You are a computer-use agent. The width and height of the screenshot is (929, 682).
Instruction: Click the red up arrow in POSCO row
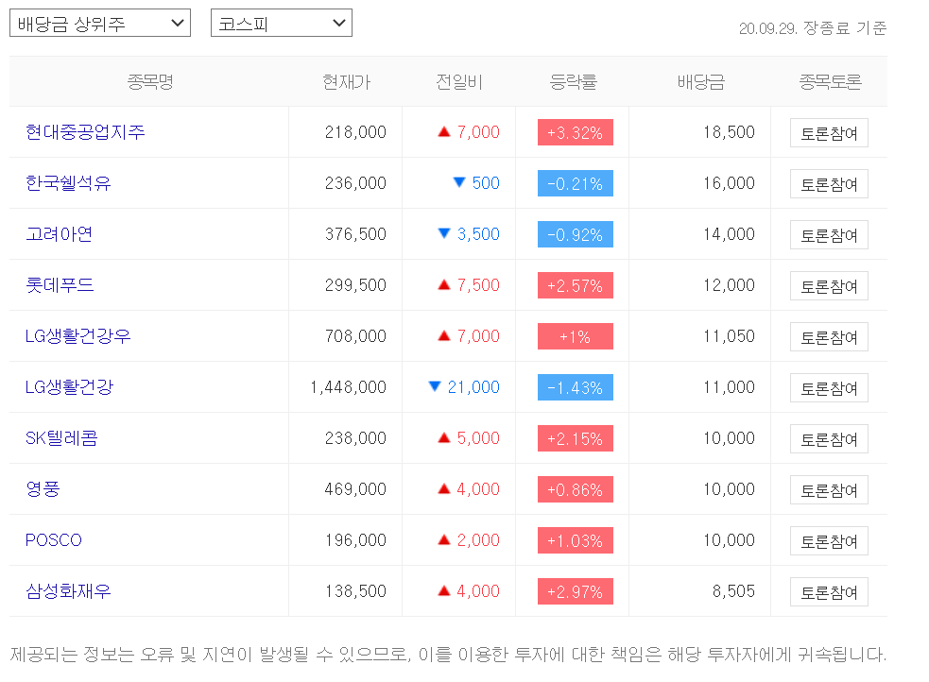click(x=444, y=539)
